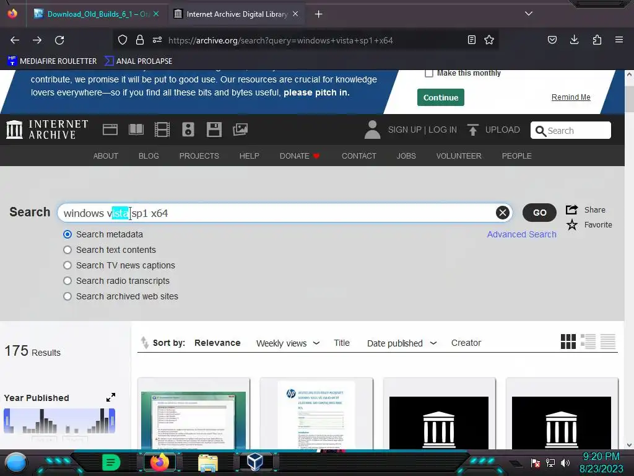Image resolution: width=634 pixels, height=476 pixels.
Task: Click the Save to Pocket icon
Action: (552, 40)
